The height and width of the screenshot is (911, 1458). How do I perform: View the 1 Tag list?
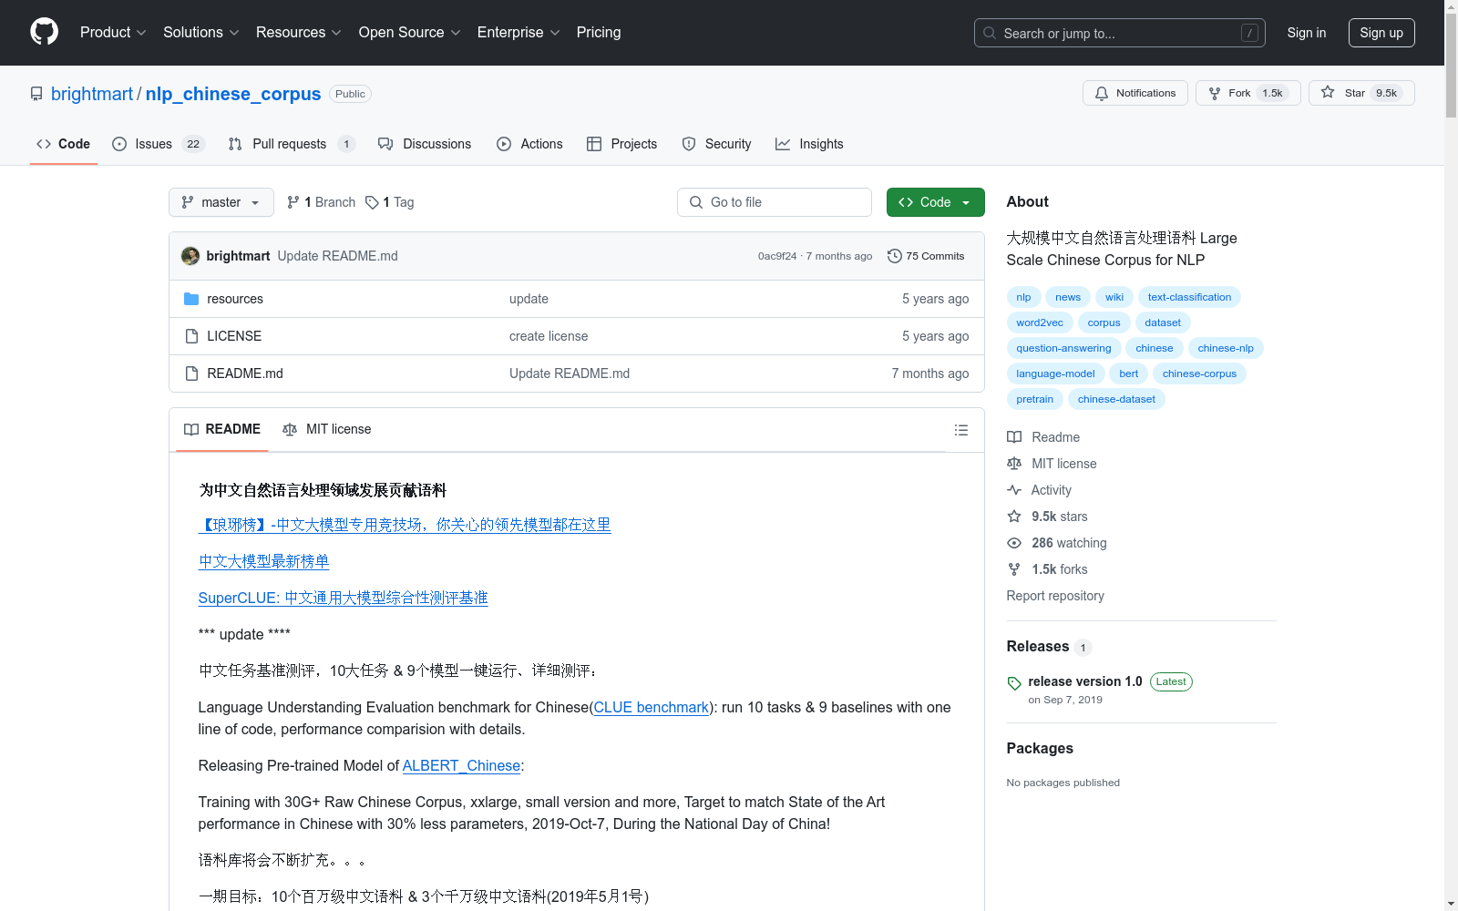tap(390, 202)
